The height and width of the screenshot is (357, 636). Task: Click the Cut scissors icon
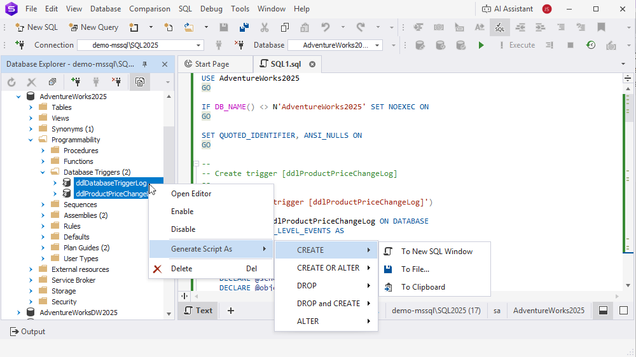click(x=265, y=27)
